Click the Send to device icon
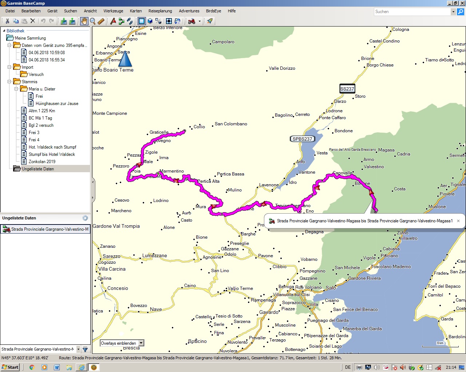 (64, 21)
